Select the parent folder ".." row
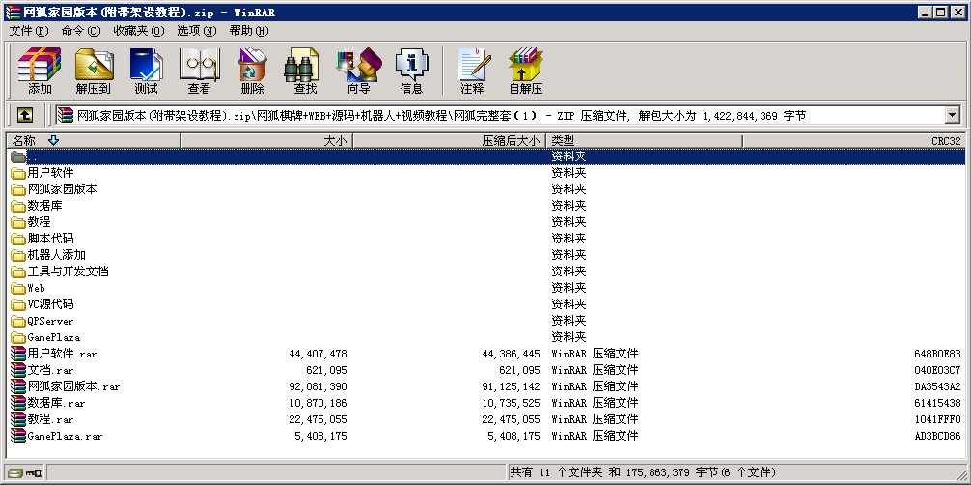The height and width of the screenshot is (485, 971). [486, 157]
